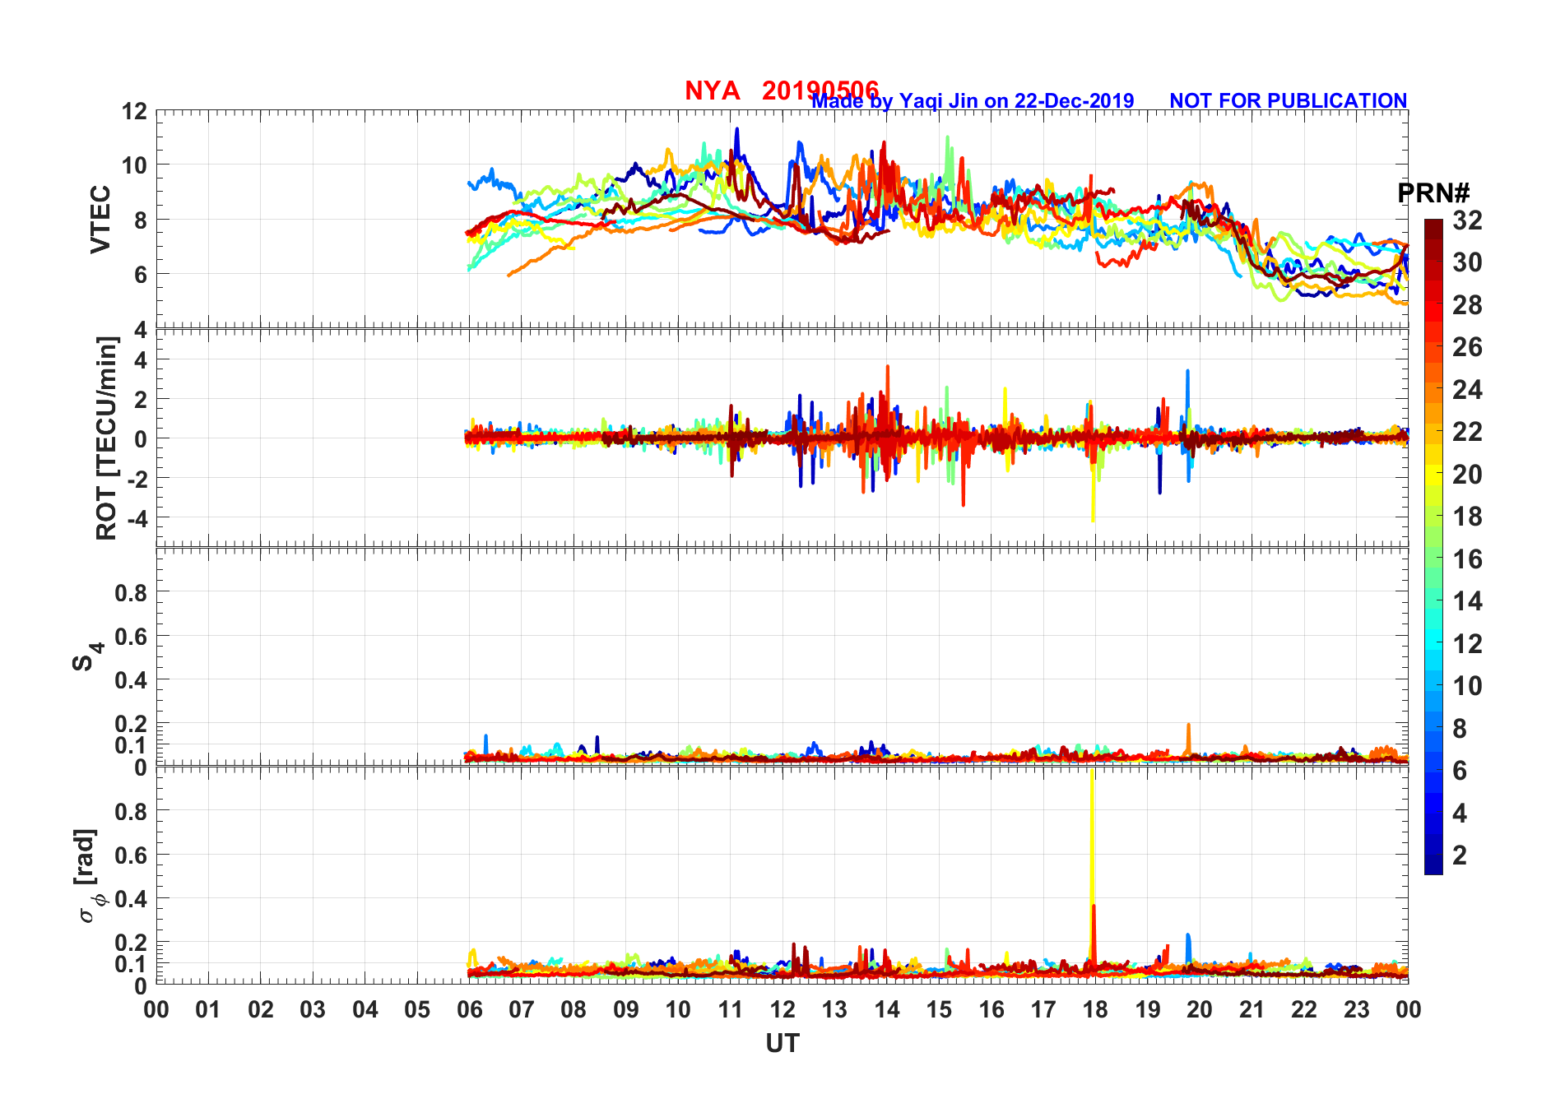Click the sigma phi [rad] axis label
Screen dimensions: 1565x1094
(x=88, y=875)
